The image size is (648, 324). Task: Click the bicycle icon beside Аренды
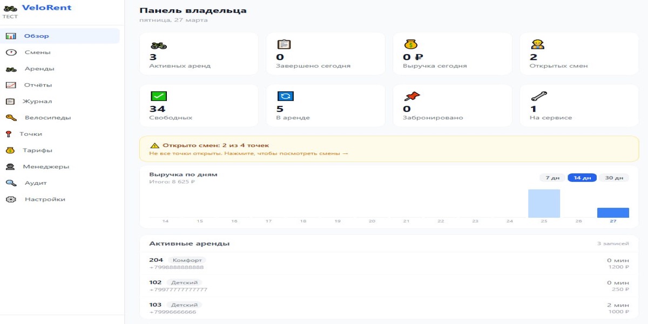point(11,69)
